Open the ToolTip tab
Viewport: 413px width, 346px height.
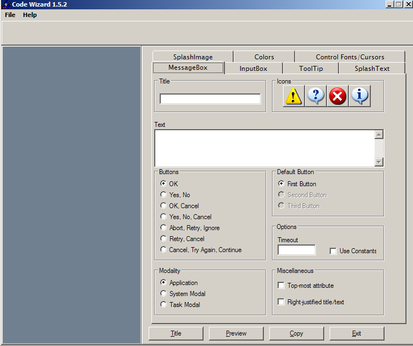pyautogui.click(x=311, y=68)
